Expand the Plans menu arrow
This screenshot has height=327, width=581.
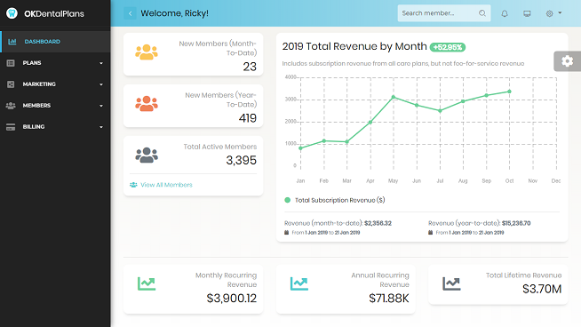(x=101, y=63)
